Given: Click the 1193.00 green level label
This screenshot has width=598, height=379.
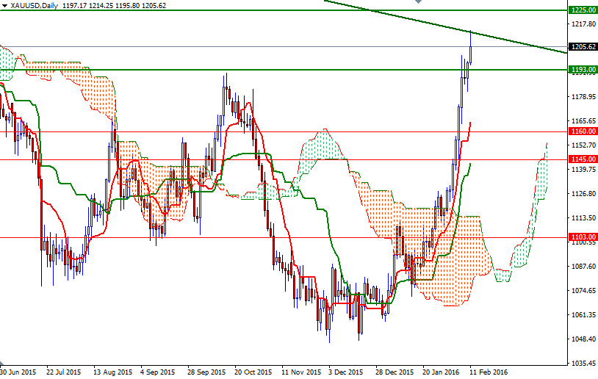Looking at the screenshot, I should (583, 70).
